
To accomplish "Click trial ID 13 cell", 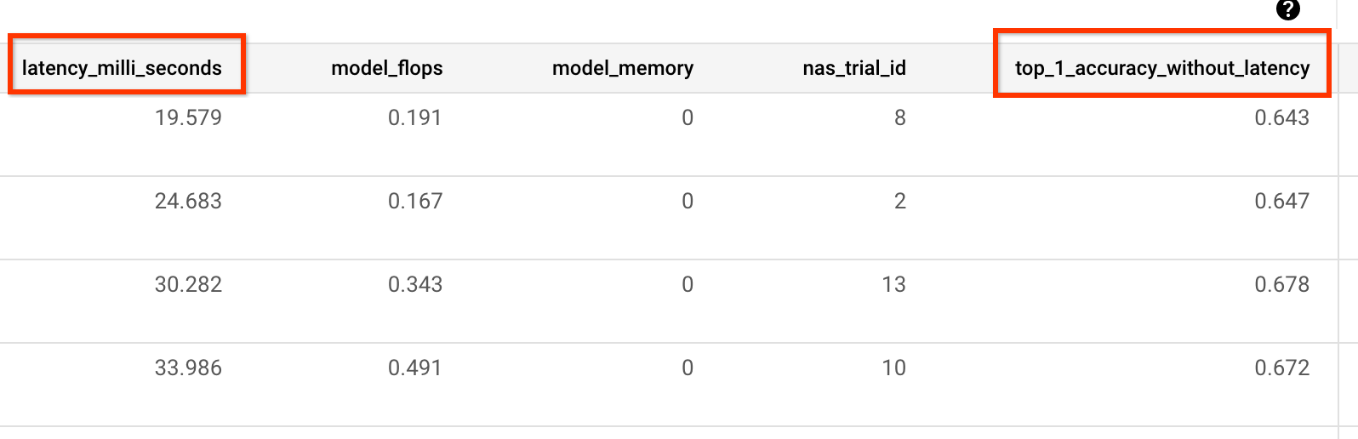I will pyautogui.click(x=893, y=284).
